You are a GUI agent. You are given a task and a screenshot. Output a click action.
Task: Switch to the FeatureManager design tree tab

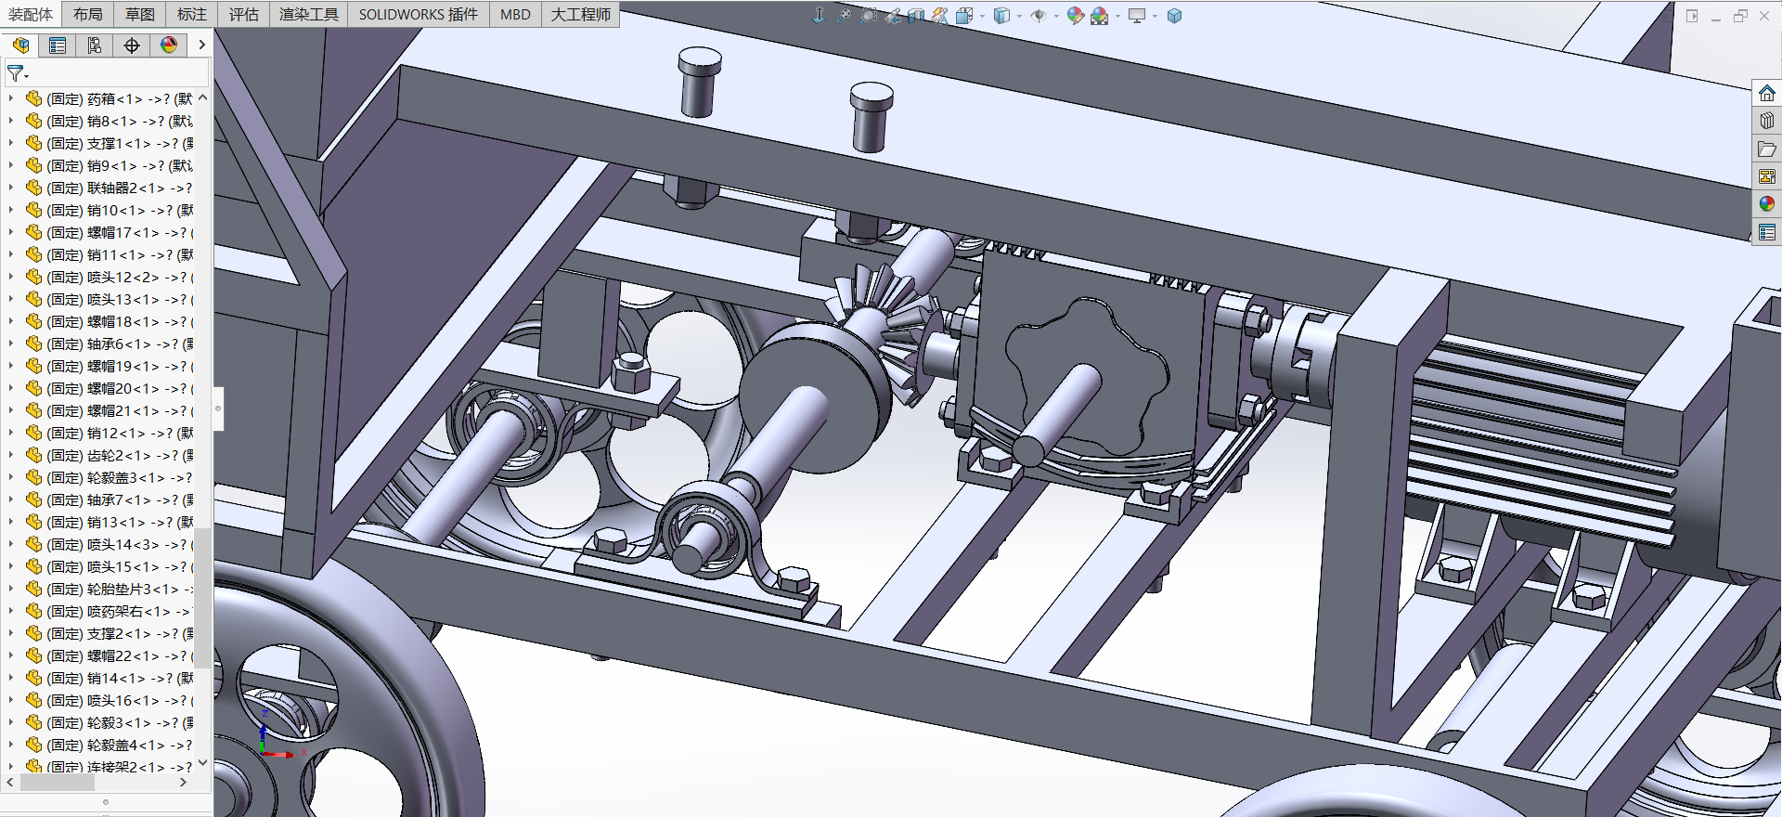20,45
